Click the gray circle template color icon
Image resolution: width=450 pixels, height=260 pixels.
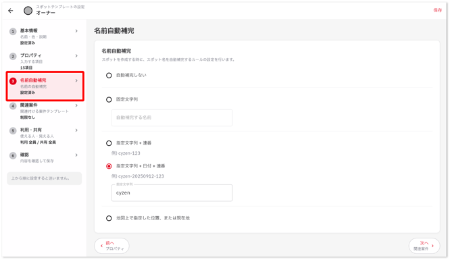point(28,11)
